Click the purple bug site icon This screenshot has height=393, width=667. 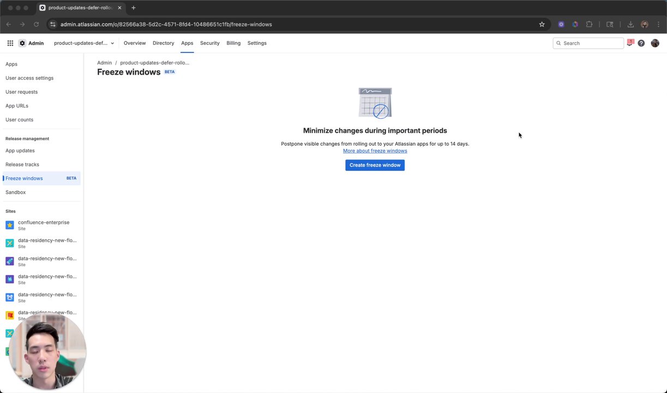click(x=10, y=279)
